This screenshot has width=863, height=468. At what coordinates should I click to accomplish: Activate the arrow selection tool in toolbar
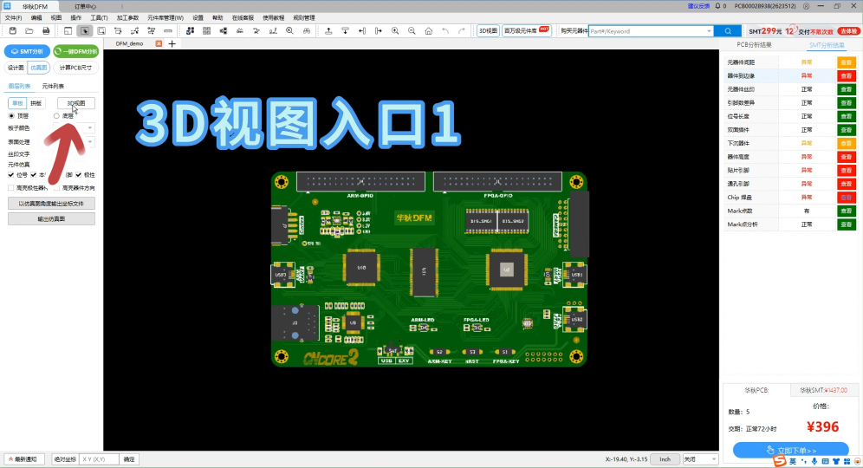85,31
